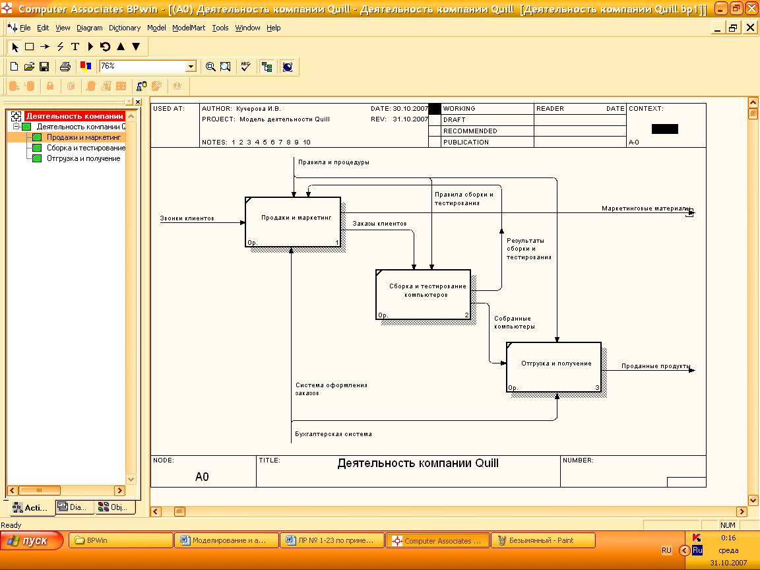Image resolution: width=760 pixels, height=570 pixels.
Task: Click the Звонки клиентов arrow label
Action: (x=187, y=218)
